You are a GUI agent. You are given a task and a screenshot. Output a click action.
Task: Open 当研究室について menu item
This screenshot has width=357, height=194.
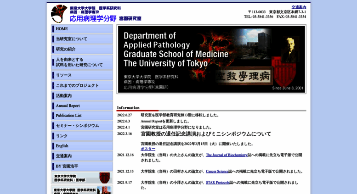coord(82,39)
